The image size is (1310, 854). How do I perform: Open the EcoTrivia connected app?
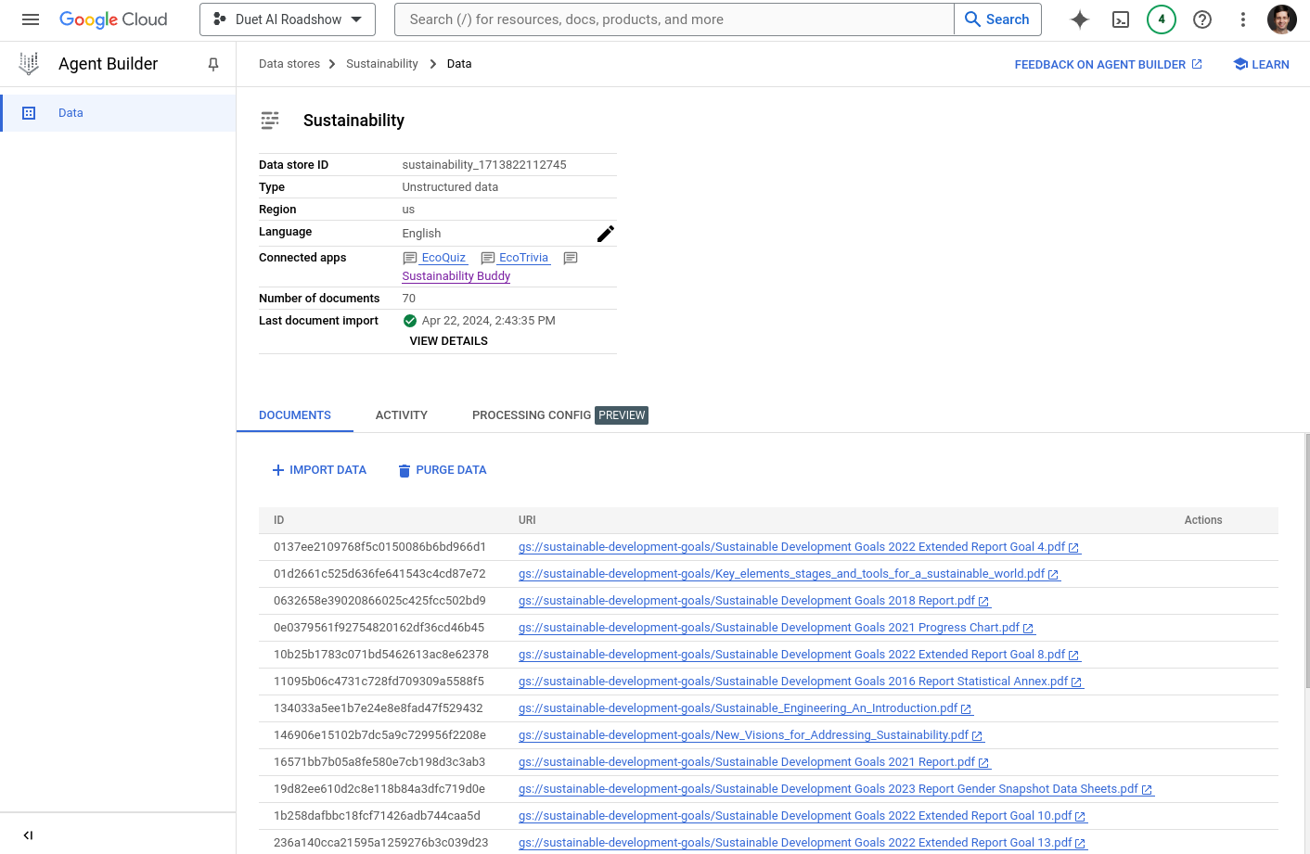click(x=523, y=258)
